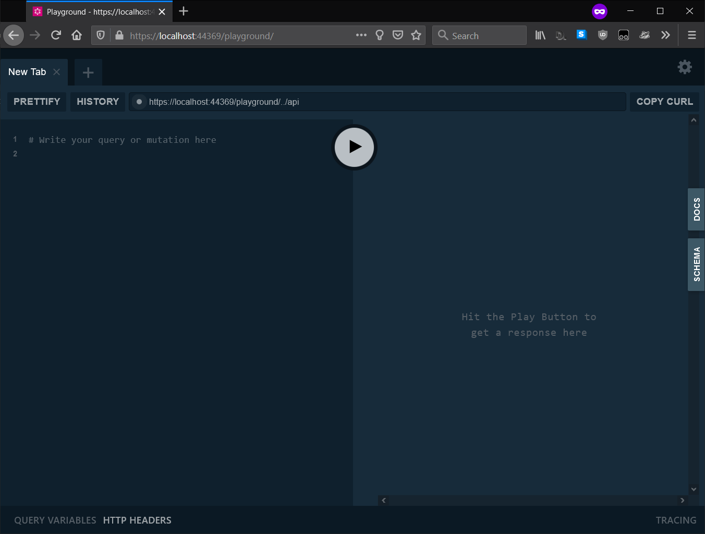Click the endpoint URL field
The height and width of the screenshot is (534, 705).
[381, 102]
